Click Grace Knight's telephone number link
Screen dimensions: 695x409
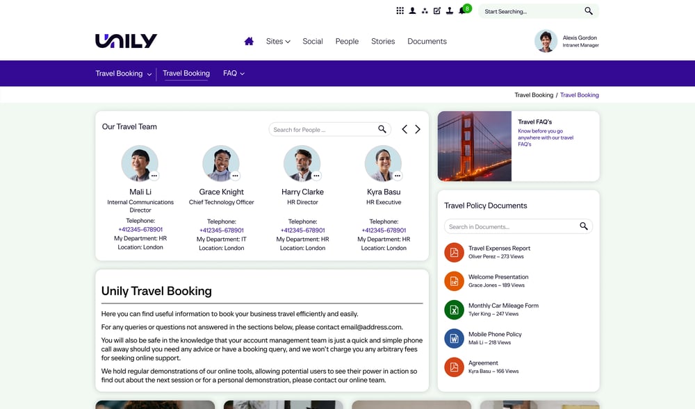(x=222, y=230)
